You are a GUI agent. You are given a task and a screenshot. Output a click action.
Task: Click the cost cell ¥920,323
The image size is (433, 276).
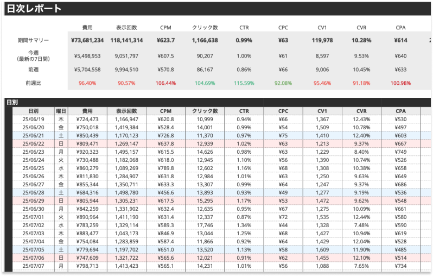[87, 152]
